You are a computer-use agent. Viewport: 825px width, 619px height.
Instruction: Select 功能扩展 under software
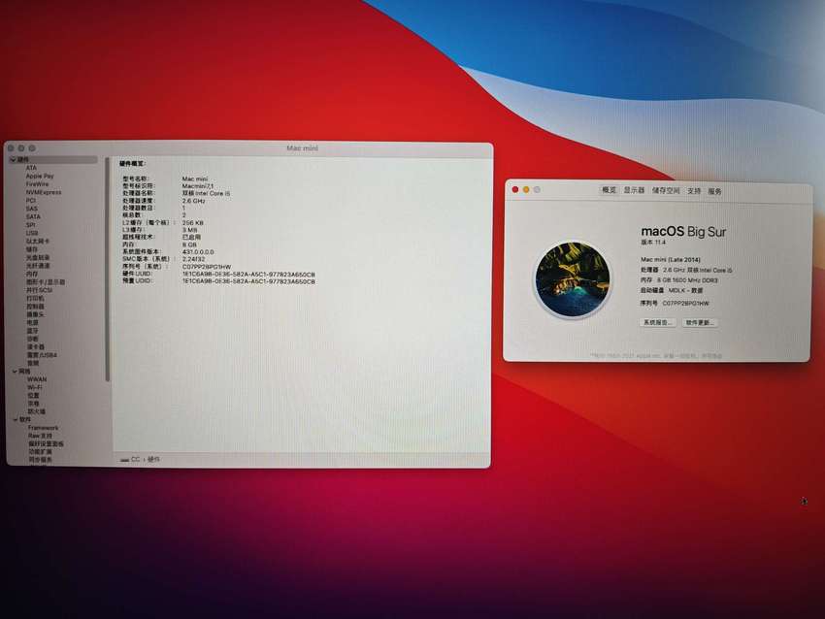[41, 452]
